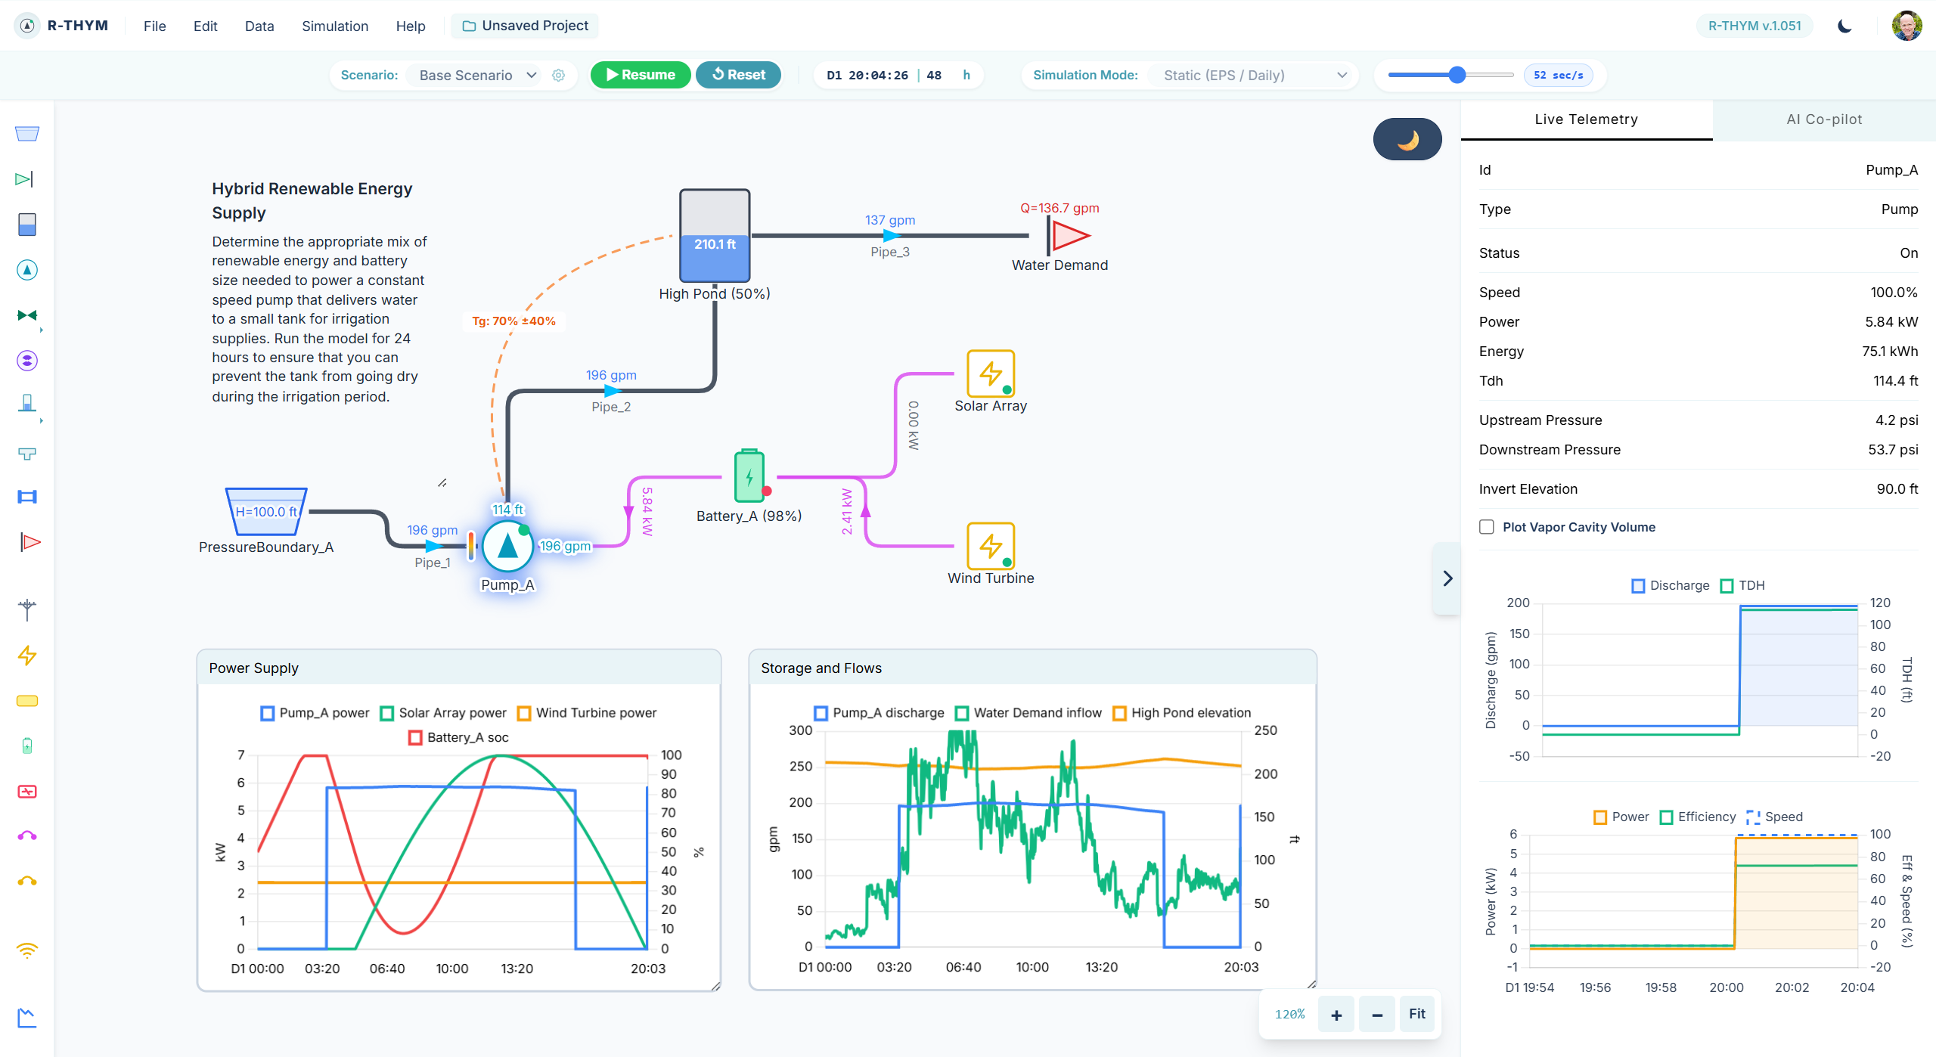Select the tank tool in sidebar
1936x1057 pixels.
[x=27, y=225]
